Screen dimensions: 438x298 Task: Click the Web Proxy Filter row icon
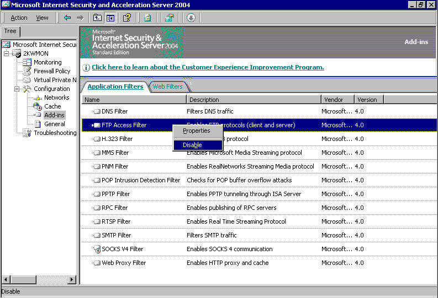(x=96, y=263)
